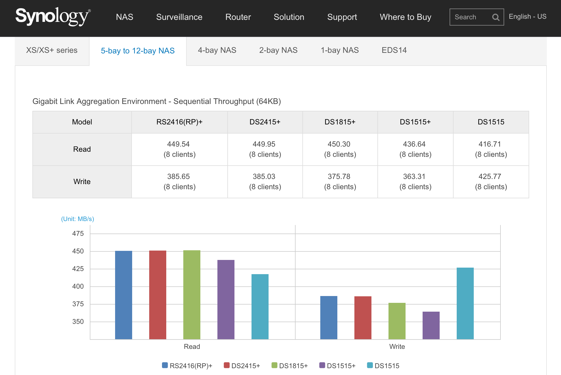This screenshot has height=375, width=561.
Task: Click the DS1515 teal legend swatch
Action: 370,365
